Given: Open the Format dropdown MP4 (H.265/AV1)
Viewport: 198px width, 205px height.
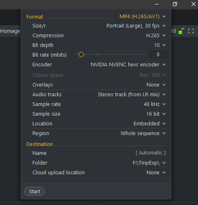Looking at the screenshot, I should click(x=143, y=17).
